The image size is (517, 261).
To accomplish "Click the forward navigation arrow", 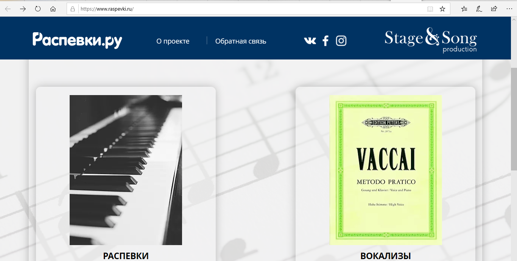I will (23, 9).
